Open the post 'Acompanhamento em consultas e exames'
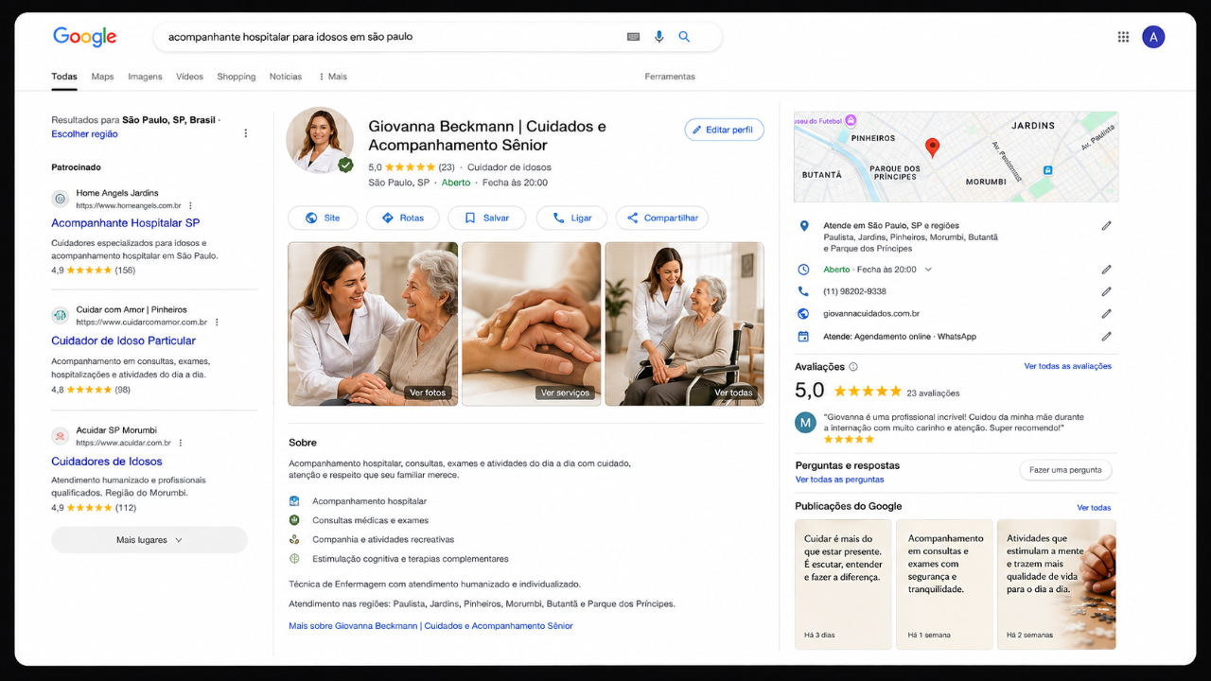 tap(944, 585)
